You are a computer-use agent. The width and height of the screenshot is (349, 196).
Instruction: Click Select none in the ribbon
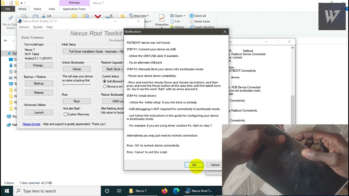200,22
